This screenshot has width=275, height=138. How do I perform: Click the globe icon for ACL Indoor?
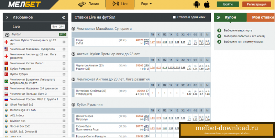[x=6, y=115]
